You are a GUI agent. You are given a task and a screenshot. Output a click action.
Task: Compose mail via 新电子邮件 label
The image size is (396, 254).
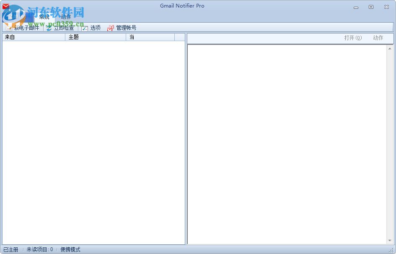point(26,28)
